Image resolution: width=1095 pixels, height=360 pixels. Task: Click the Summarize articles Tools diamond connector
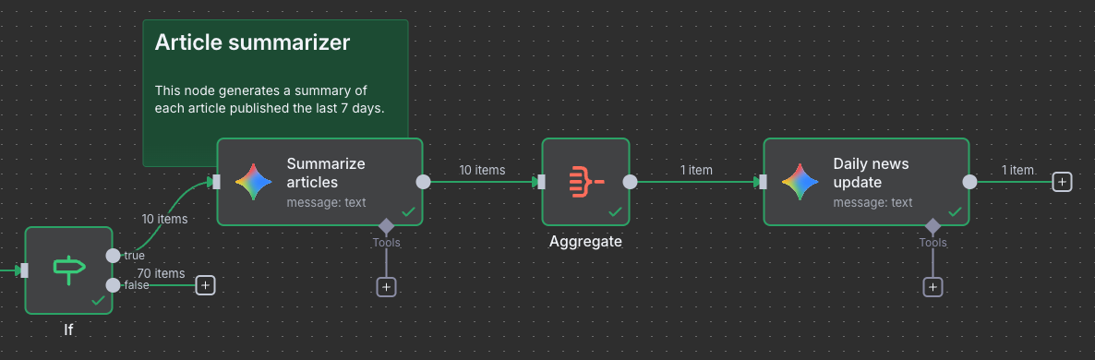click(386, 226)
